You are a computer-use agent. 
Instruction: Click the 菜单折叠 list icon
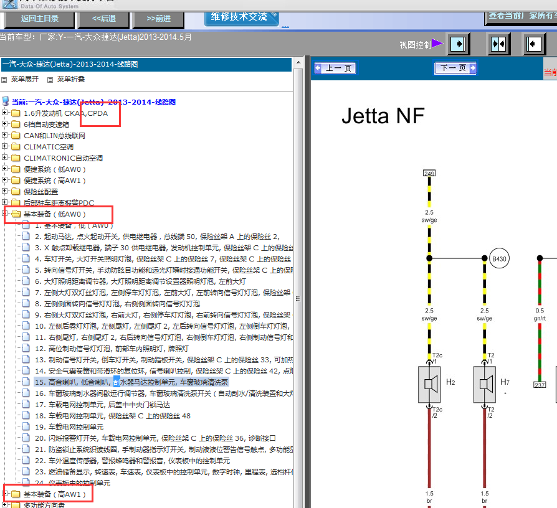tap(50, 80)
